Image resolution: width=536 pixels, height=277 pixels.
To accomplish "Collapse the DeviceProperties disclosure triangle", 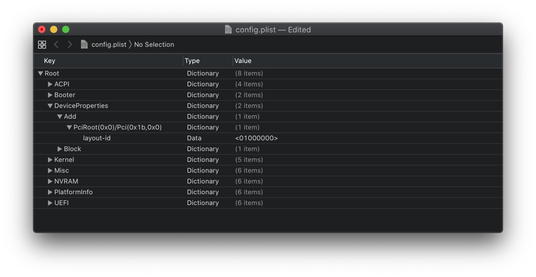I will 50,106.
